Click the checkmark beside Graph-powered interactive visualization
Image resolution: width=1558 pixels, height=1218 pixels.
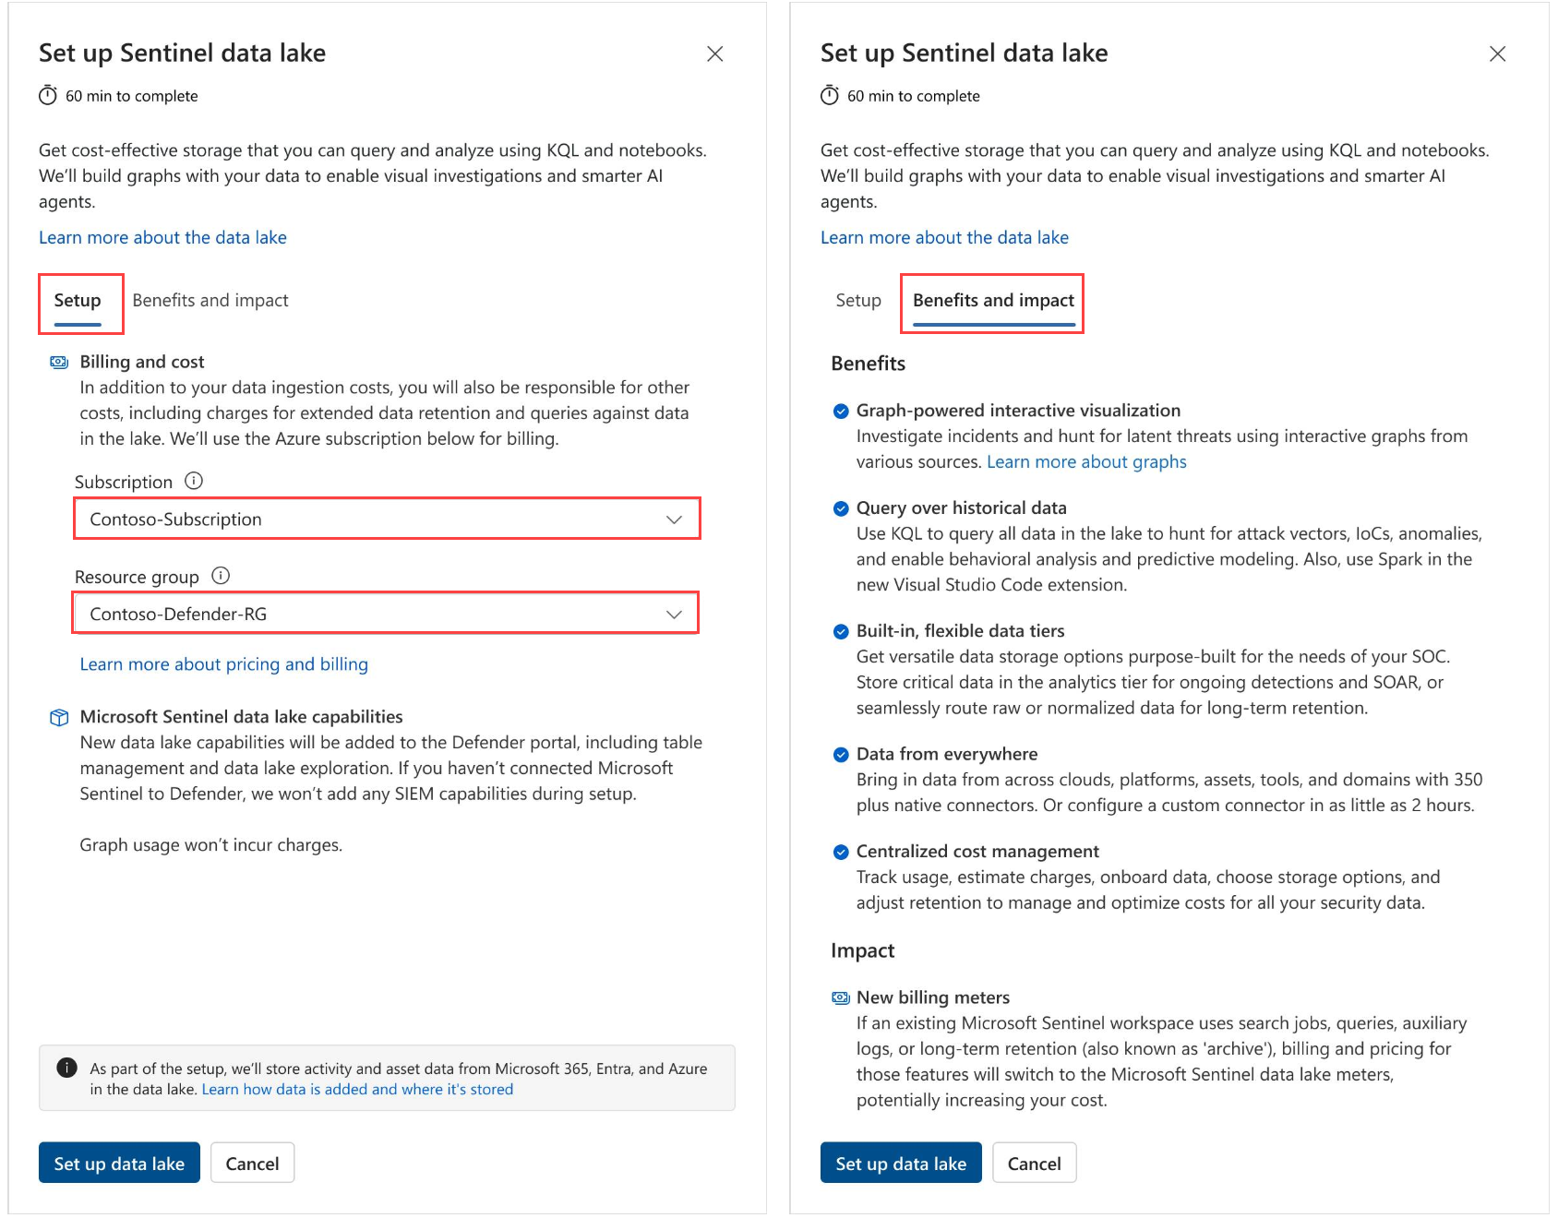coord(841,411)
